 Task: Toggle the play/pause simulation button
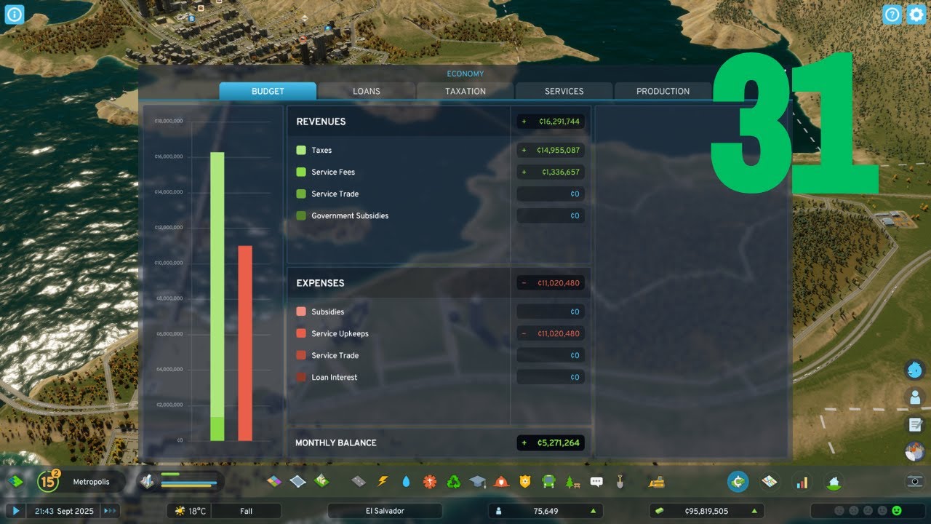[x=16, y=511]
